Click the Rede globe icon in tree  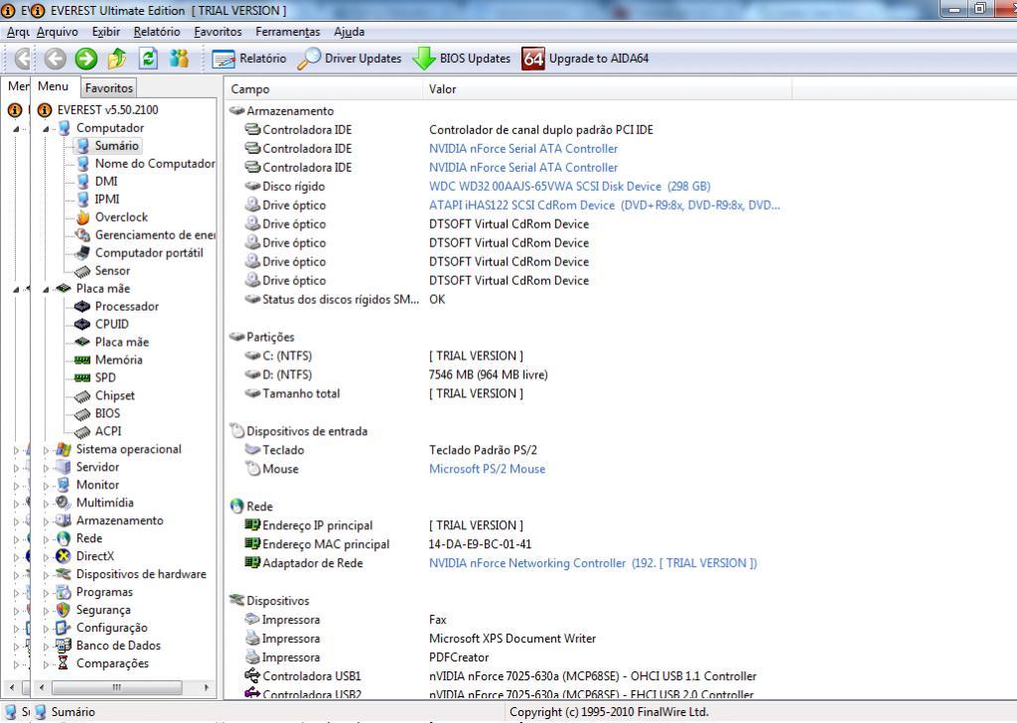(x=63, y=539)
